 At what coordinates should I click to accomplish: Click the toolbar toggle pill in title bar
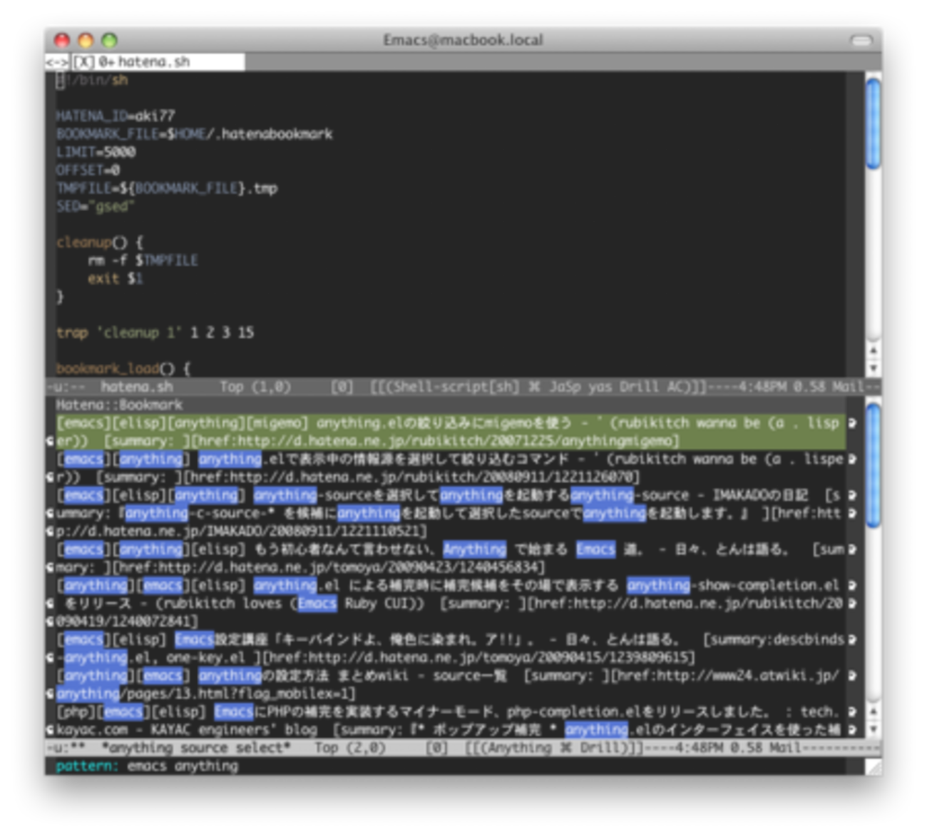tap(861, 40)
